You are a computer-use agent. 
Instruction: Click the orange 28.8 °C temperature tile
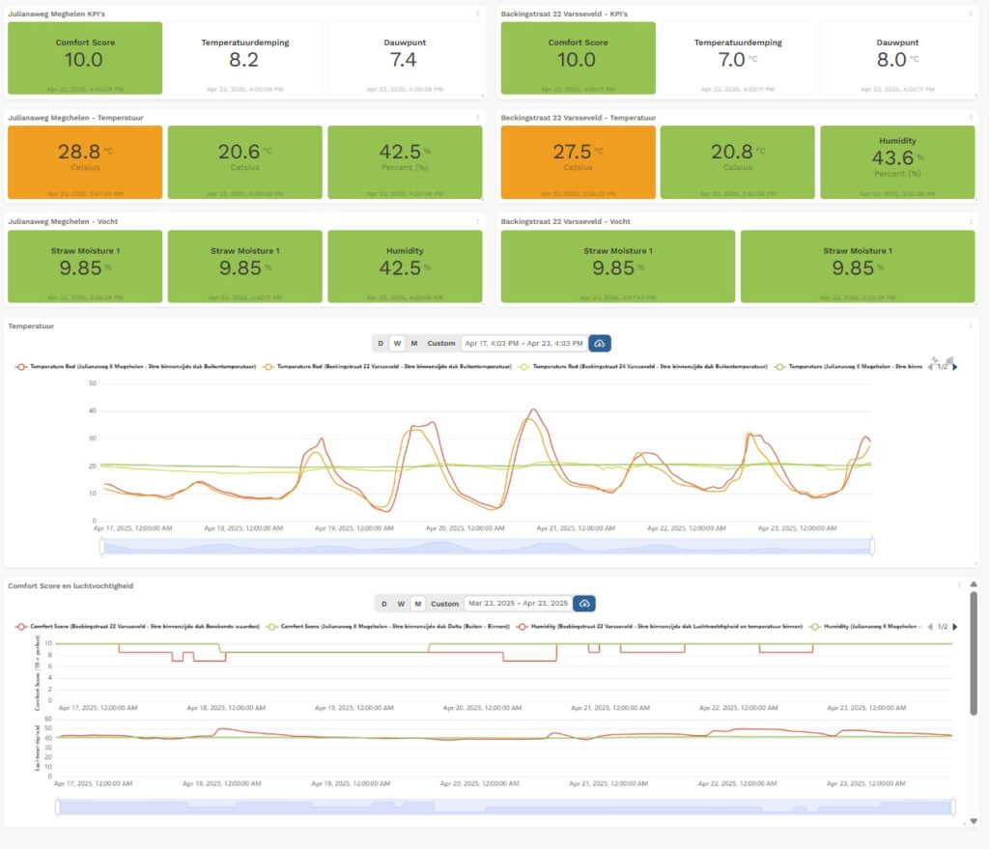84,156
